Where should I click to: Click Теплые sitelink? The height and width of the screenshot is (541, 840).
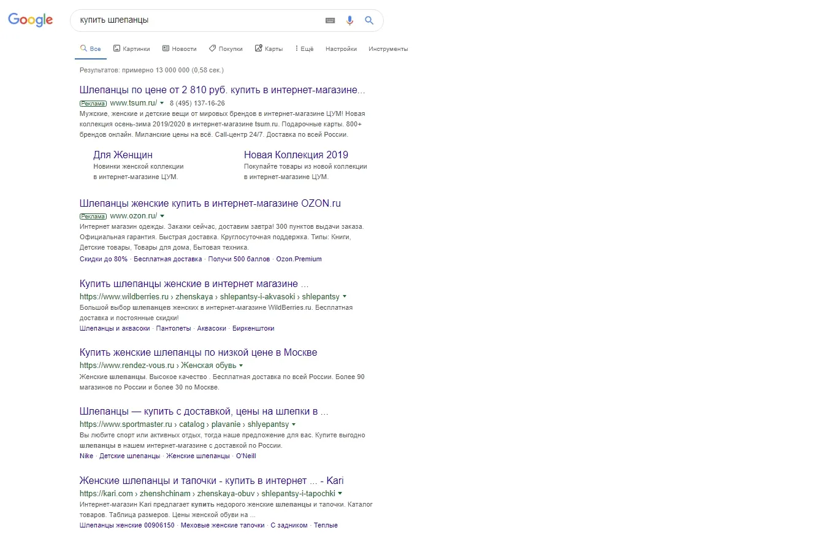[x=326, y=525]
